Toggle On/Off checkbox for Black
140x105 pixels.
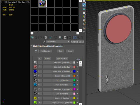click(x=77, y=85)
